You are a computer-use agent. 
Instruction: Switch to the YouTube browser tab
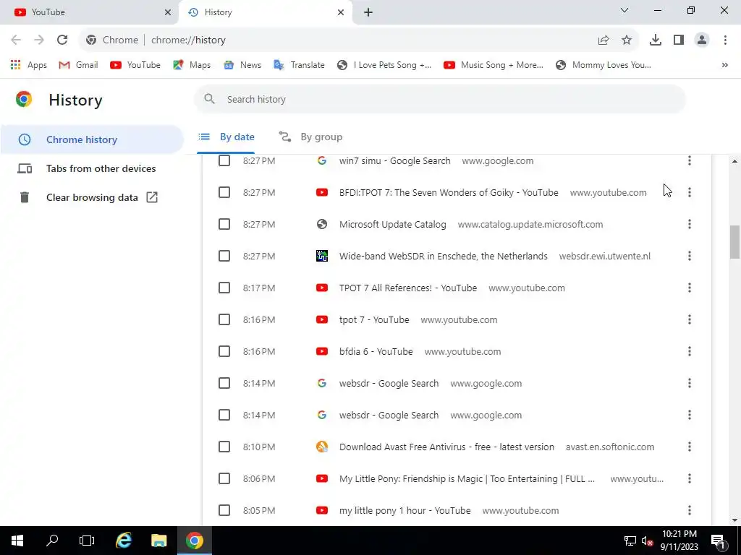89,12
